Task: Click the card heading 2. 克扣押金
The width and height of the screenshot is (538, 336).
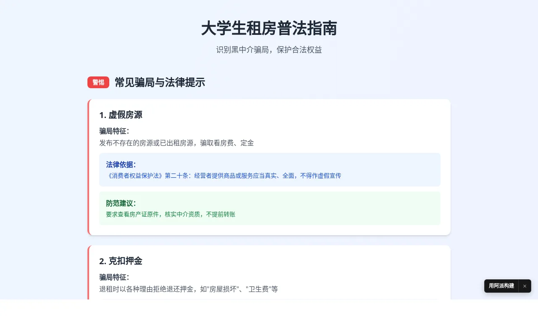Action: (x=121, y=261)
